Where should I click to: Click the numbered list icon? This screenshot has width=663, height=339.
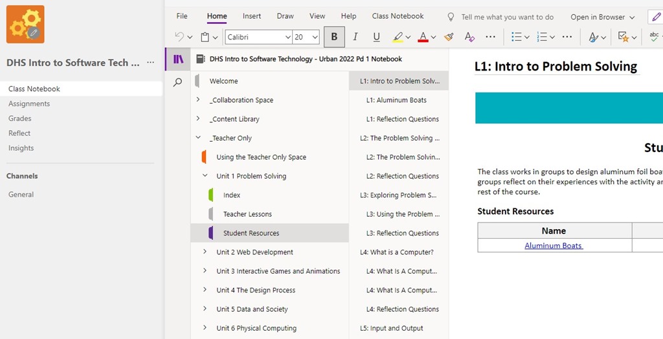[542, 37]
